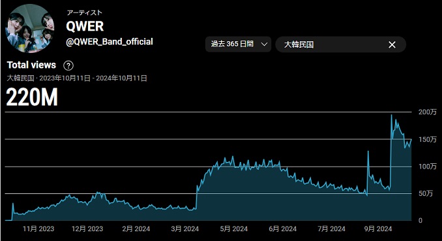Select the 2月 2024 axis label

click(136, 229)
